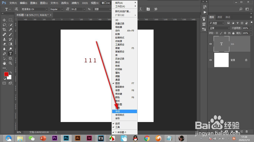This screenshot has width=254, height=142.
Task: Open the 不透明度 100% dropdown arrow
Action: (251, 28)
